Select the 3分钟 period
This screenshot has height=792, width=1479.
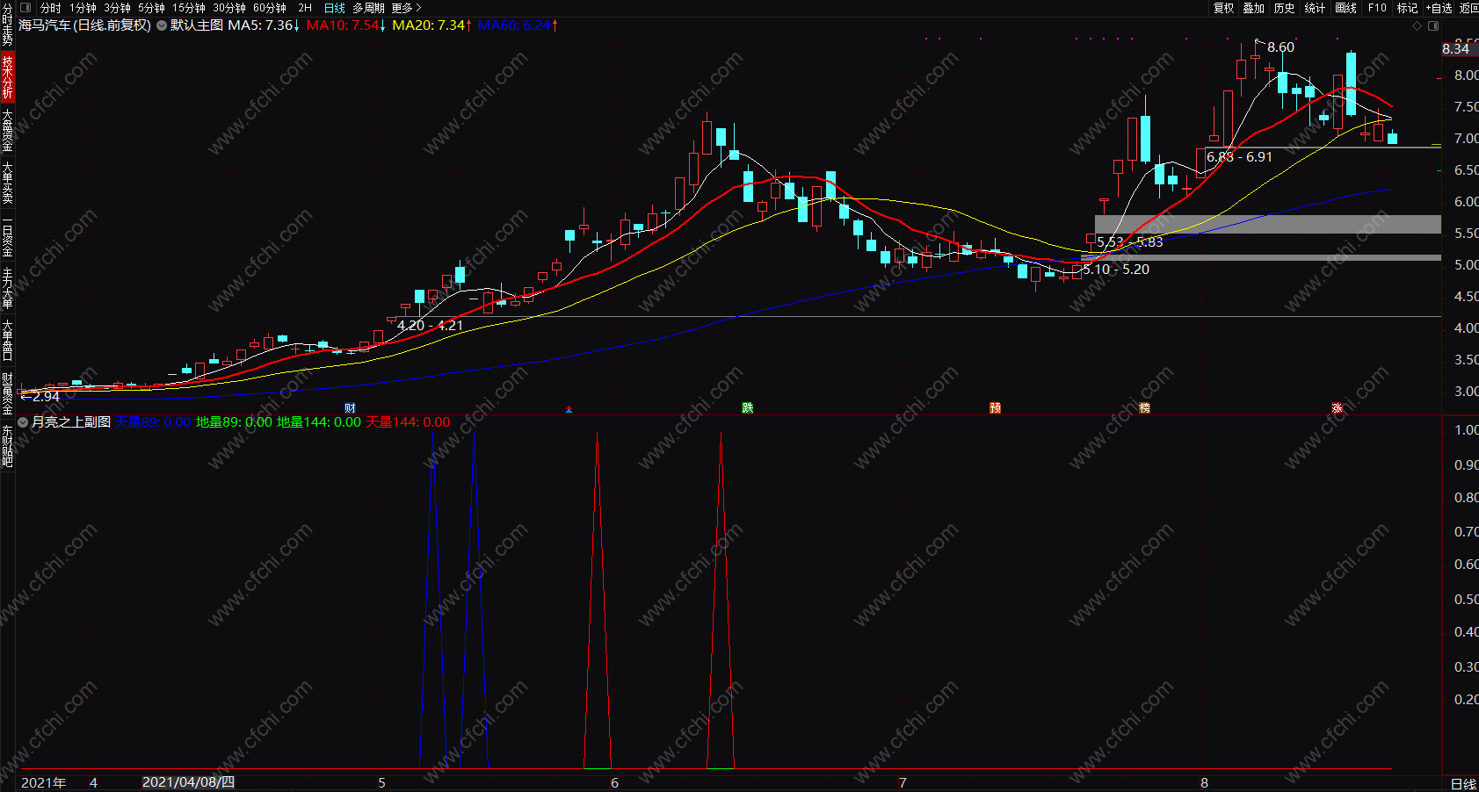(x=118, y=8)
